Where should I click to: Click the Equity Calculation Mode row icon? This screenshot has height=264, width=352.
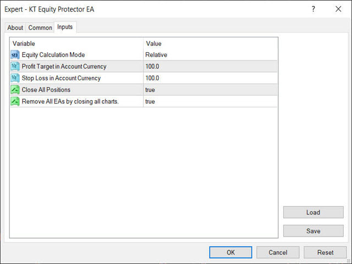15,55
